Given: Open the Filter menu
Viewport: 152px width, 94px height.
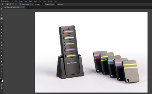Looking at the screenshot, I should 40,1.
